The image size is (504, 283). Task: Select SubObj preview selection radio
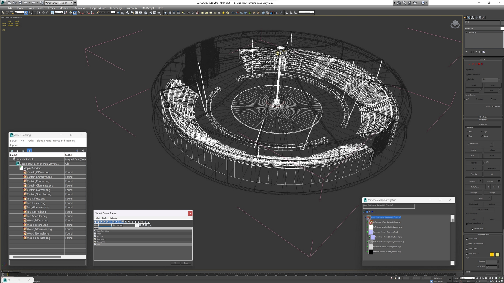[x=477, y=99]
